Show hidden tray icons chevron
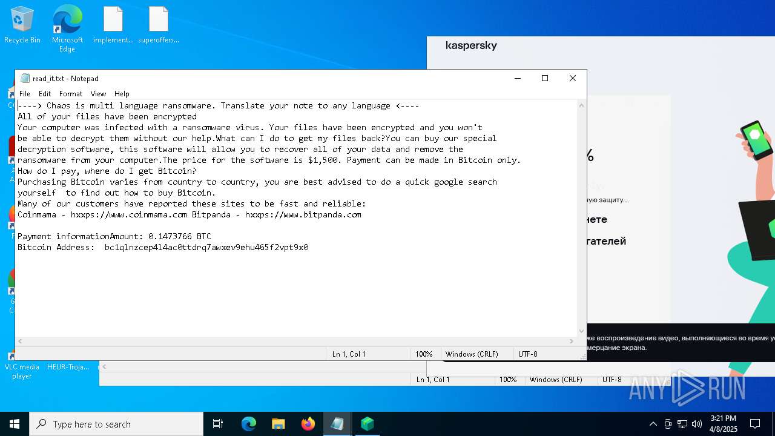This screenshot has height=436, width=775. click(653, 424)
